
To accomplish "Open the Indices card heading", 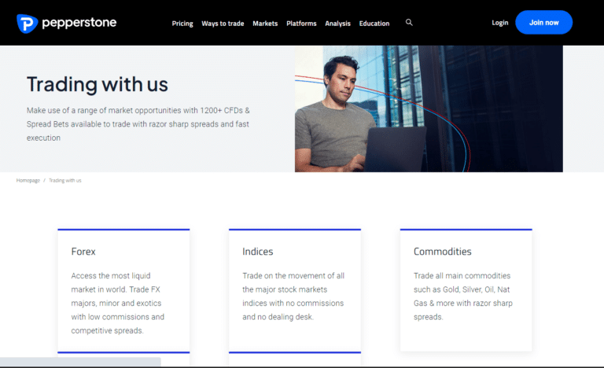I will (x=257, y=252).
